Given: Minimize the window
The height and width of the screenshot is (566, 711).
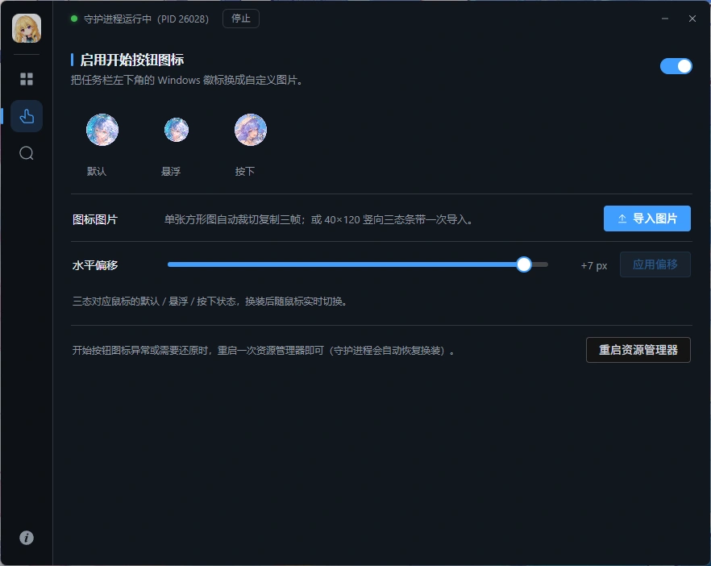Looking at the screenshot, I should pyautogui.click(x=665, y=19).
